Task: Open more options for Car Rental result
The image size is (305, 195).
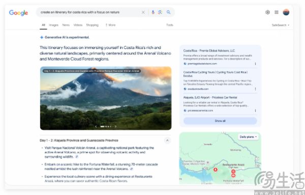Action: click(x=255, y=110)
